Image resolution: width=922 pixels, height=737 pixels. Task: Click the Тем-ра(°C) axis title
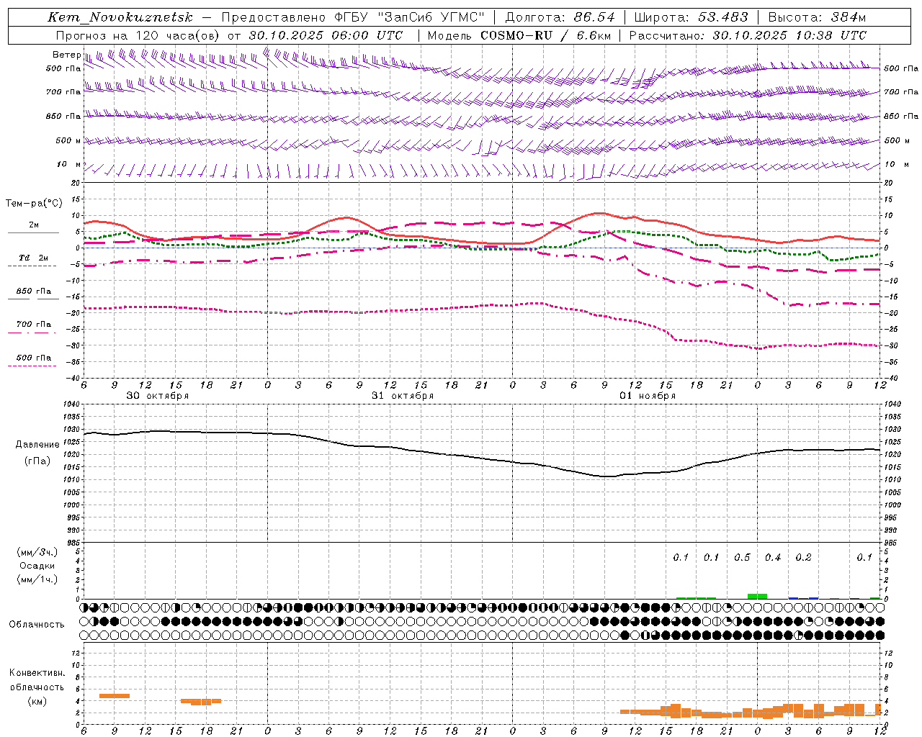click(x=34, y=204)
